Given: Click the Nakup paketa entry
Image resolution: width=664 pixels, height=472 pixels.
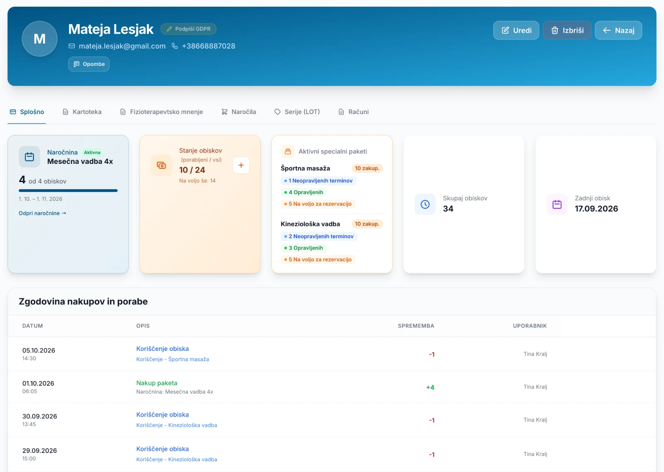Looking at the screenshot, I should pyautogui.click(x=157, y=383).
